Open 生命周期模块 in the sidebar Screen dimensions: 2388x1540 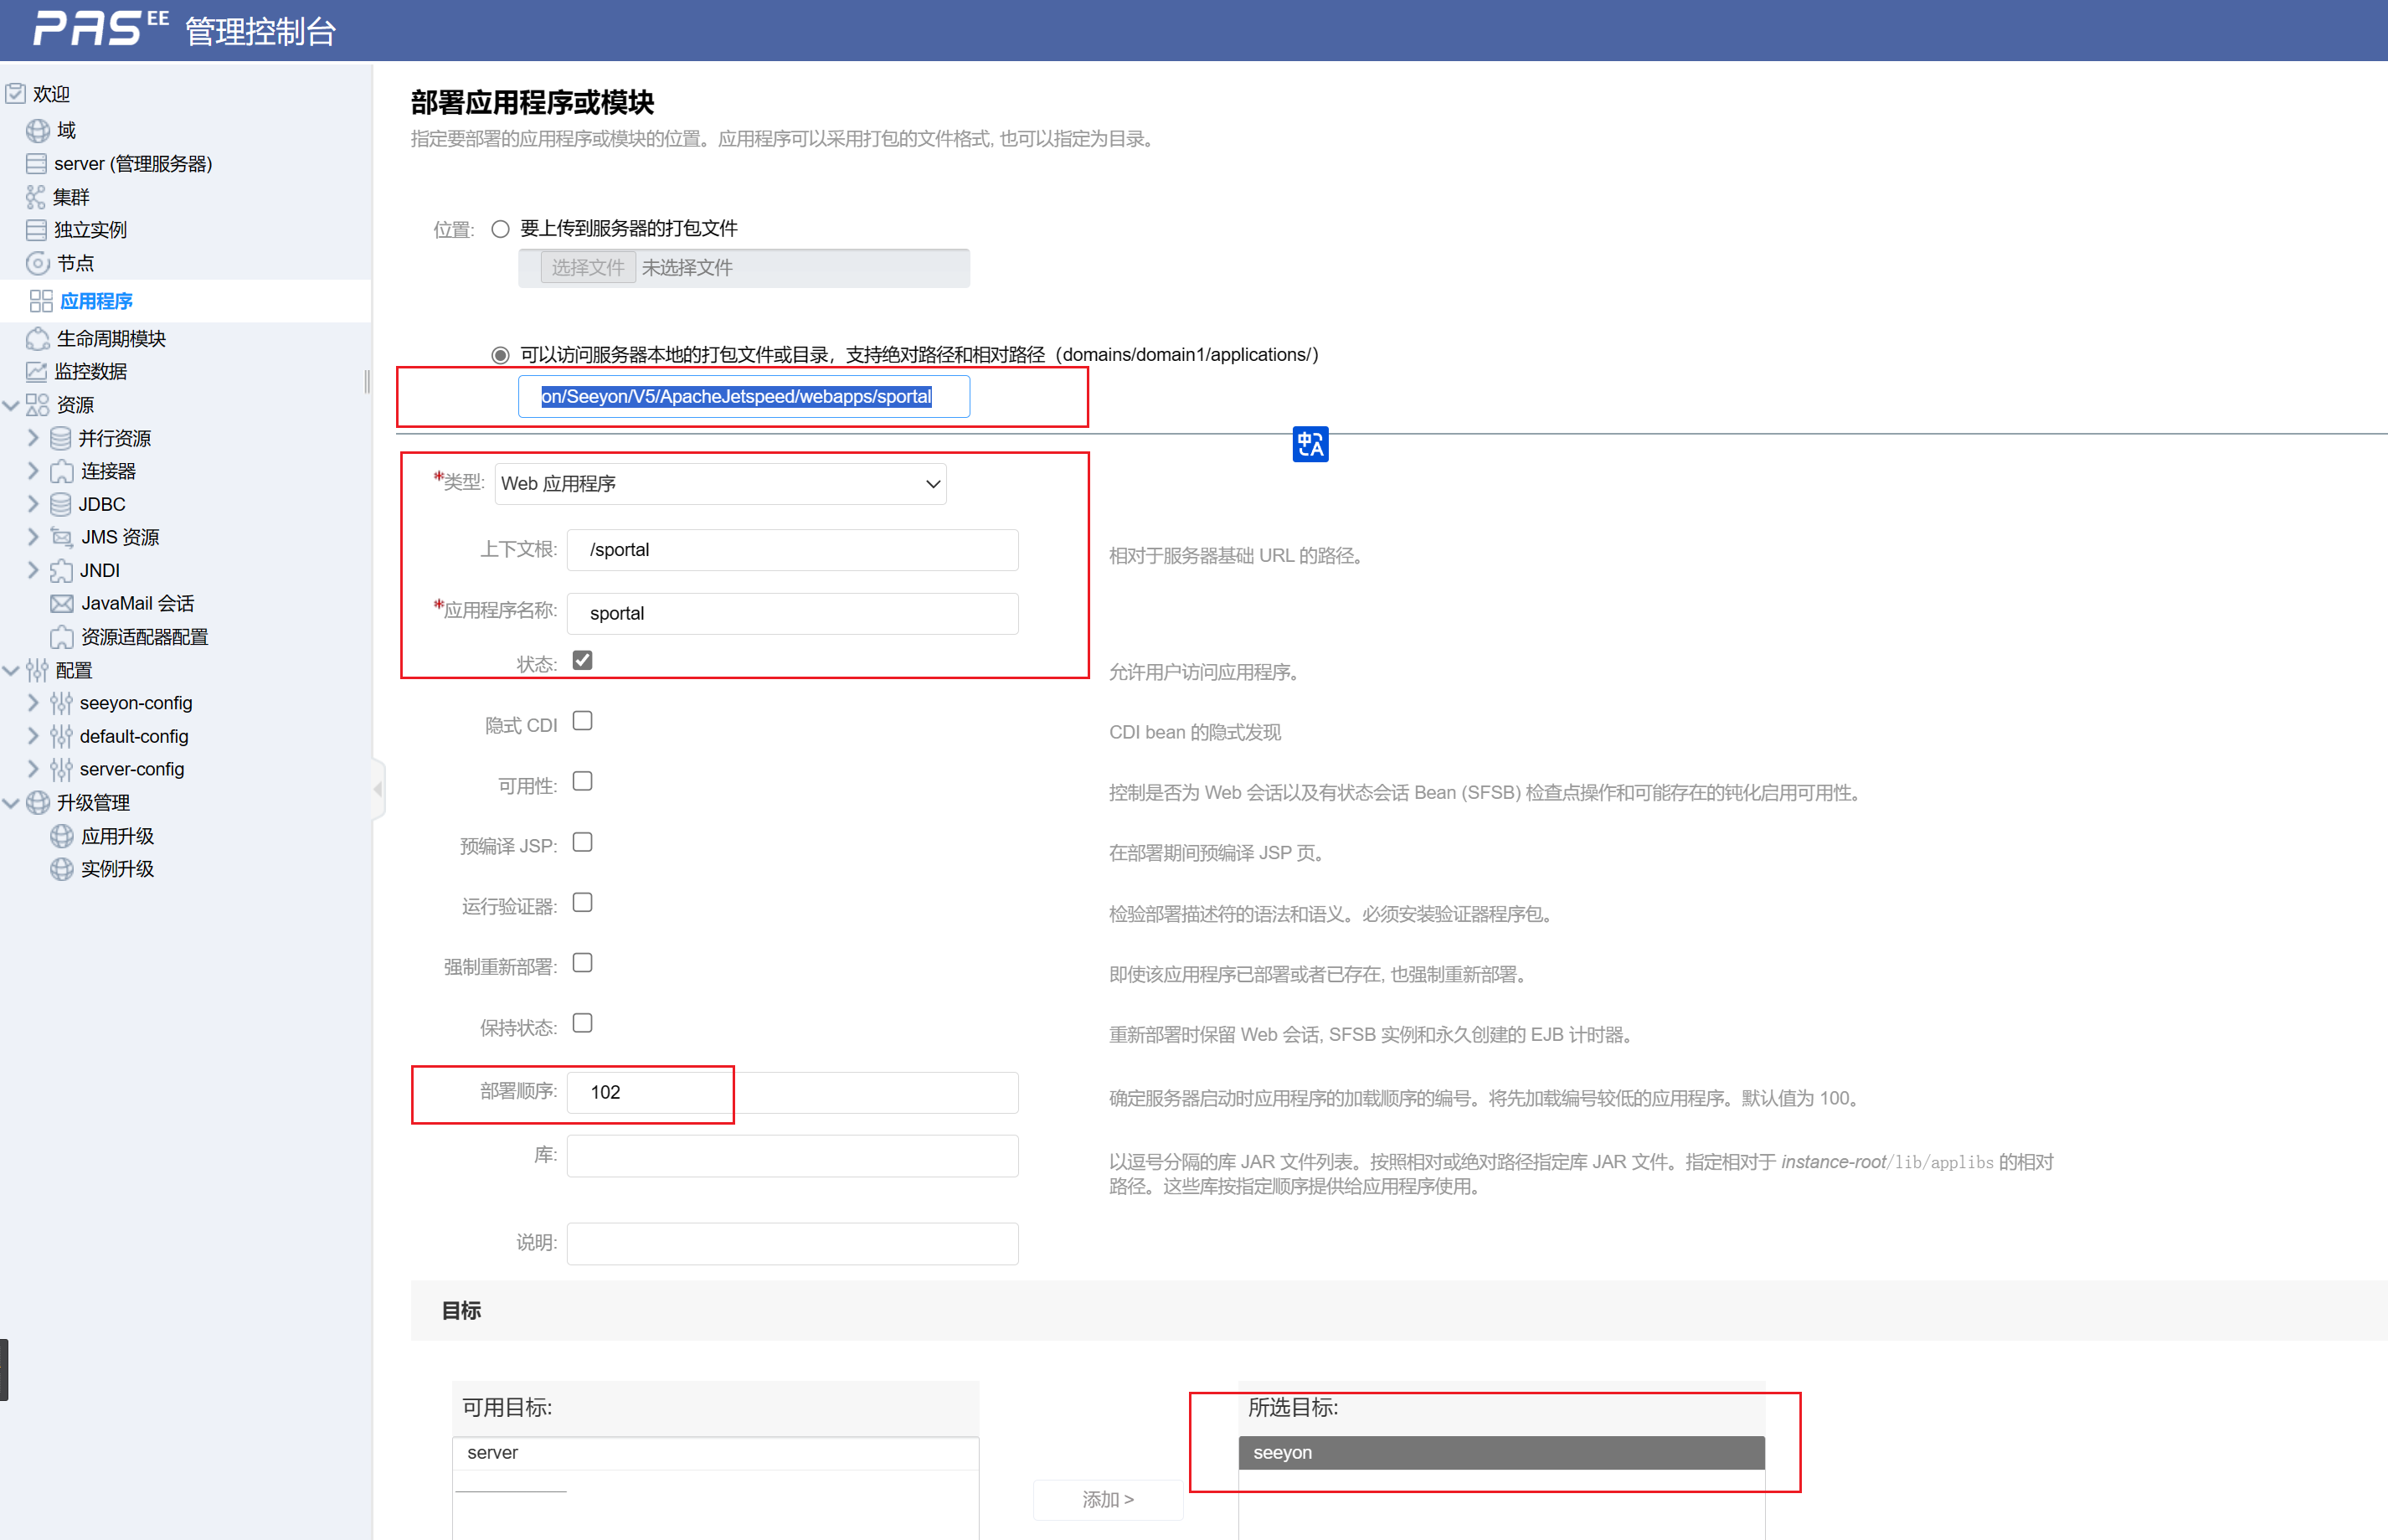[x=111, y=338]
